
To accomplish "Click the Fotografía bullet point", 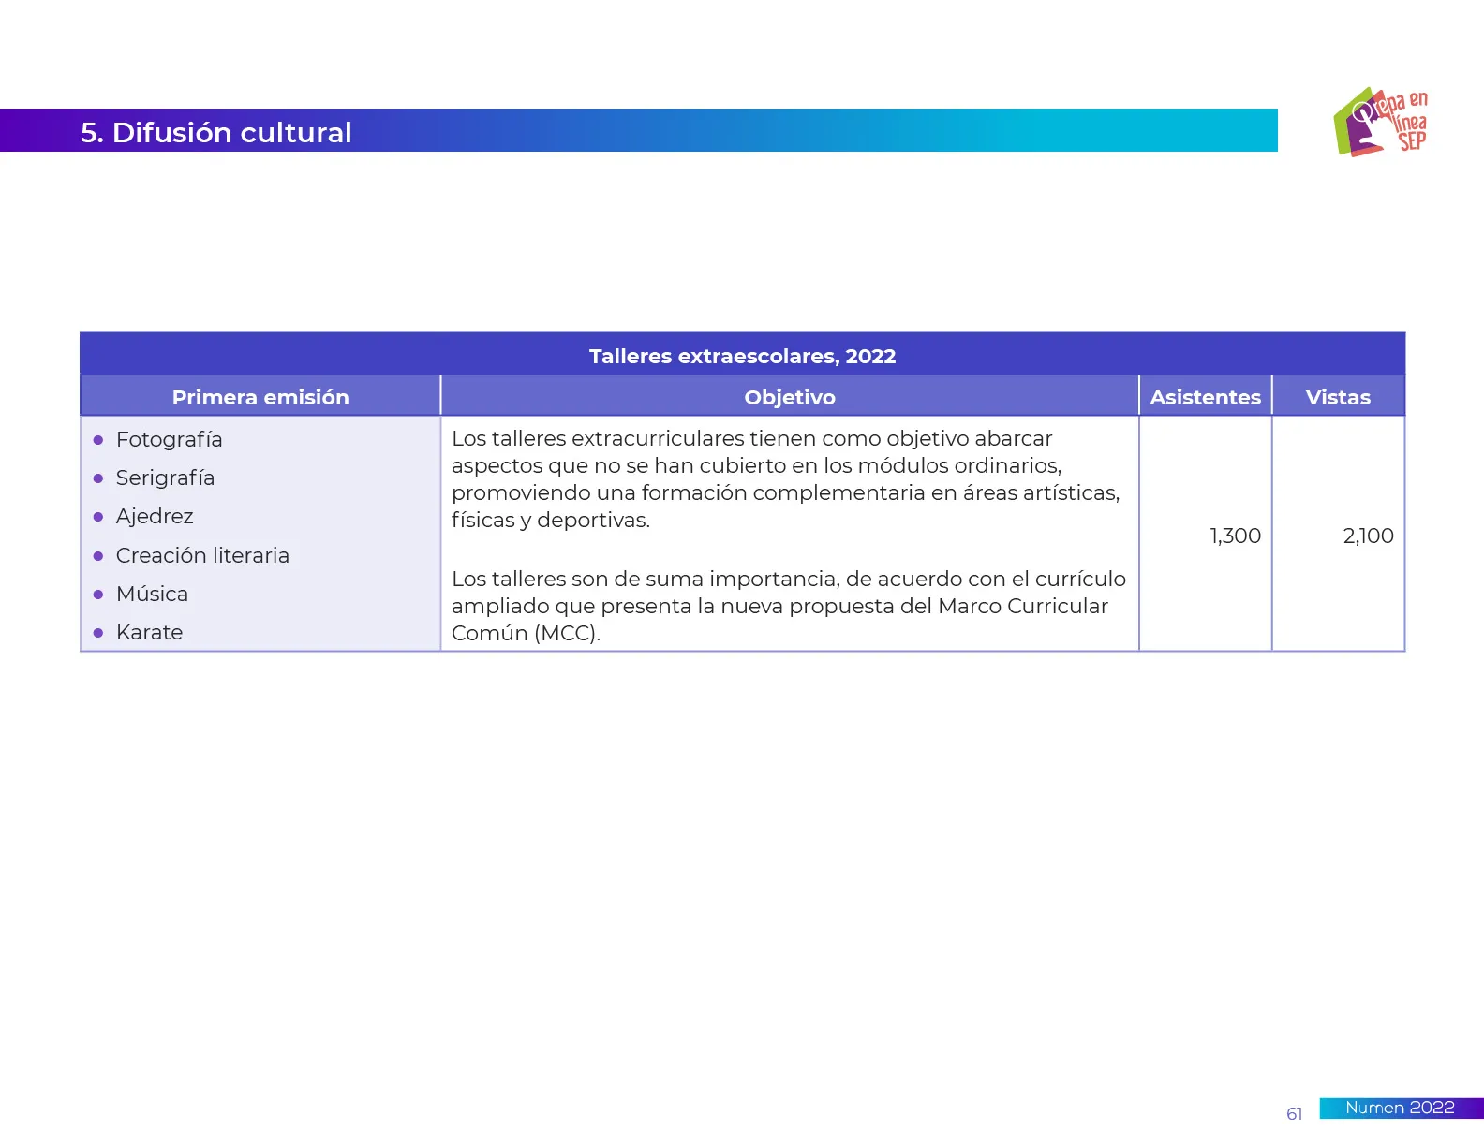I will point(98,440).
